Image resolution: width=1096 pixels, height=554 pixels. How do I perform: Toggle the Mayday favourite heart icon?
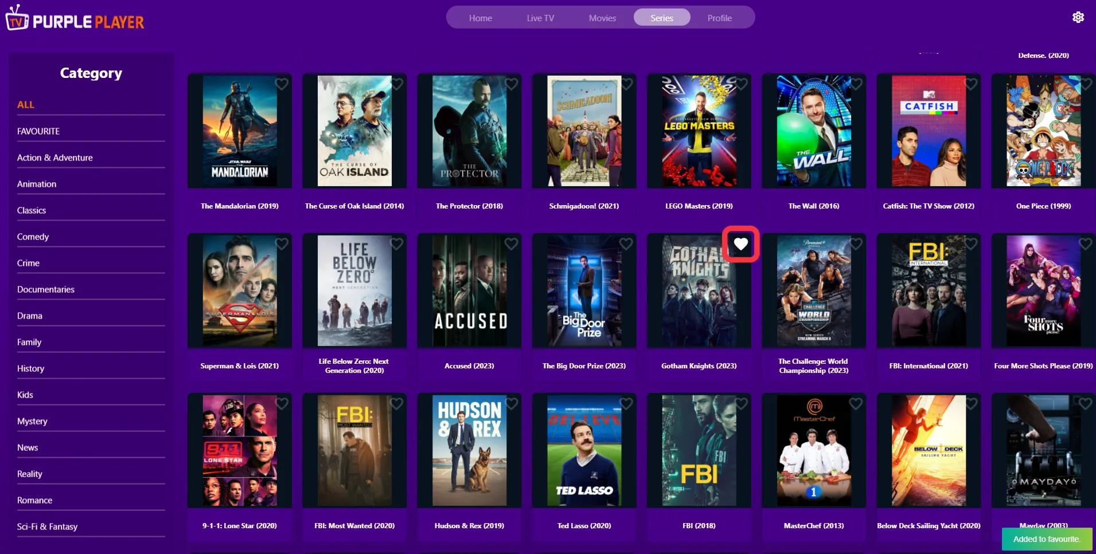1085,404
